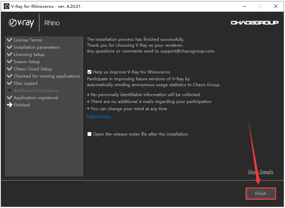
Task: Click the Rhino label in header
Action: pos(52,23)
